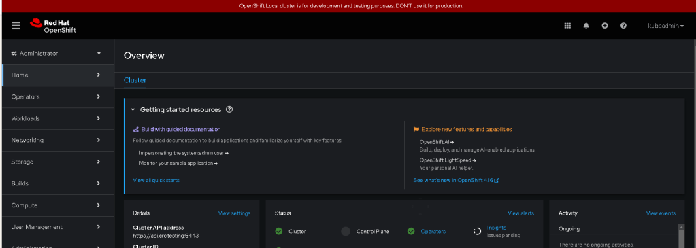The width and height of the screenshot is (696, 248).
Task: Open Impersonating the system:admin user quick start
Action: pos(184,153)
